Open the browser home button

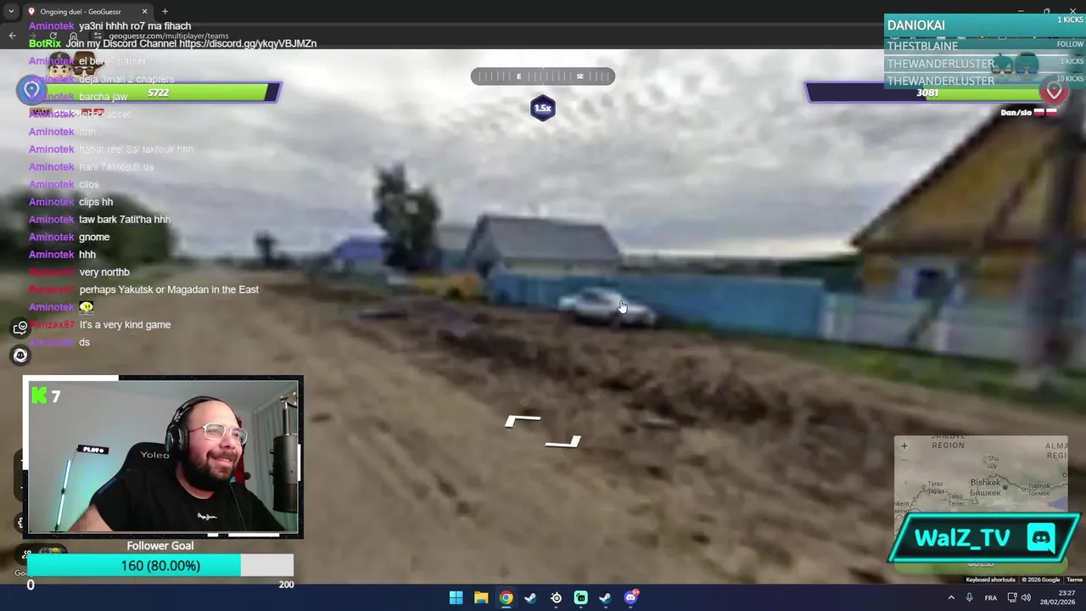pyautogui.click(x=74, y=36)
